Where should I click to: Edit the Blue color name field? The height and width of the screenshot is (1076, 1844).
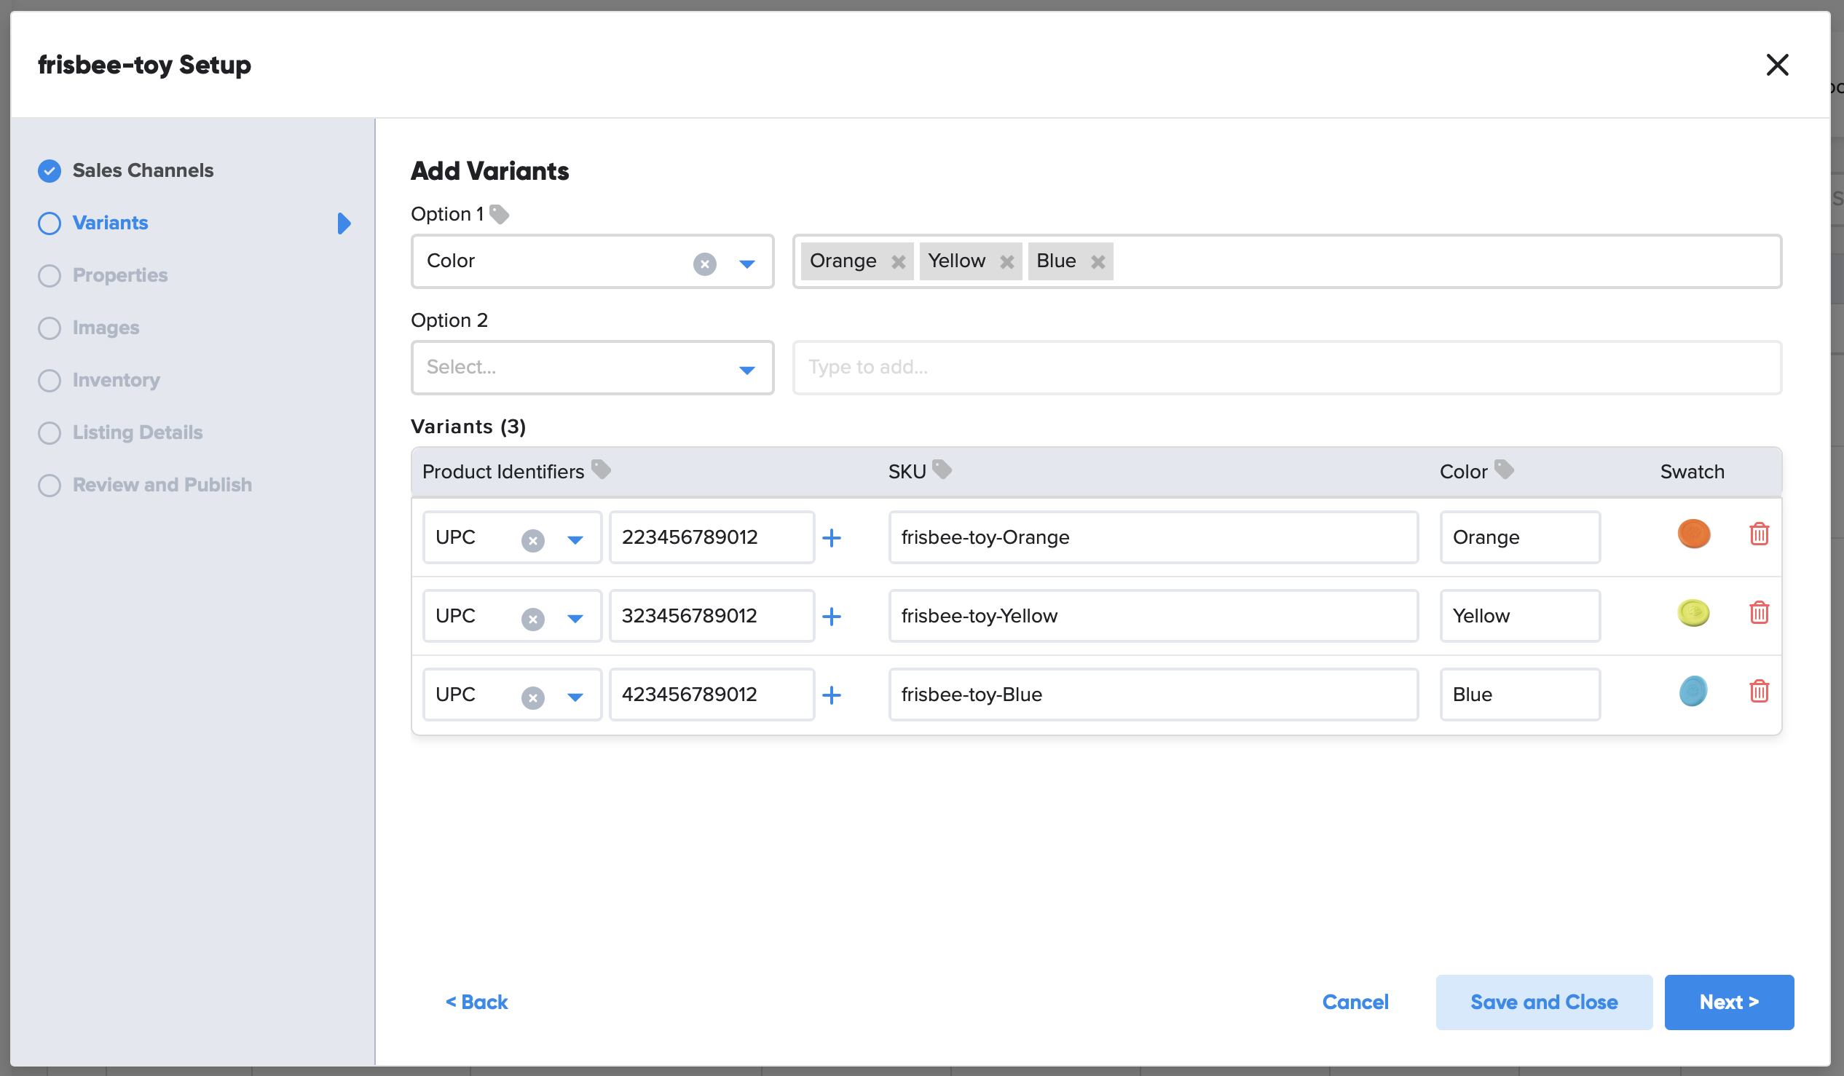tap(1520, 695)
